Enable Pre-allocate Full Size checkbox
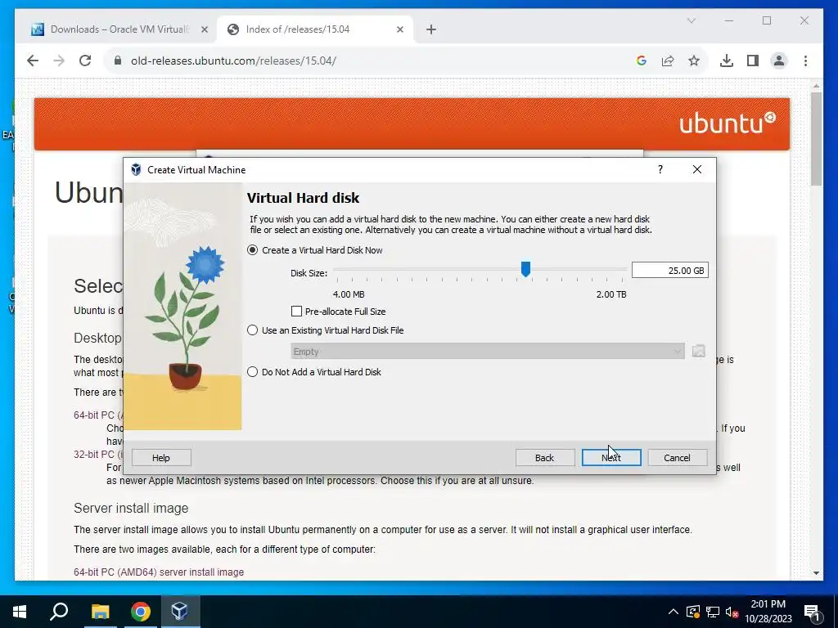Screen dimensions: 838x628 tap(338, 312)
